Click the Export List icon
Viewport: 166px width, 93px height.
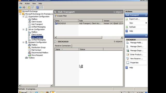[x=127, y=19]
